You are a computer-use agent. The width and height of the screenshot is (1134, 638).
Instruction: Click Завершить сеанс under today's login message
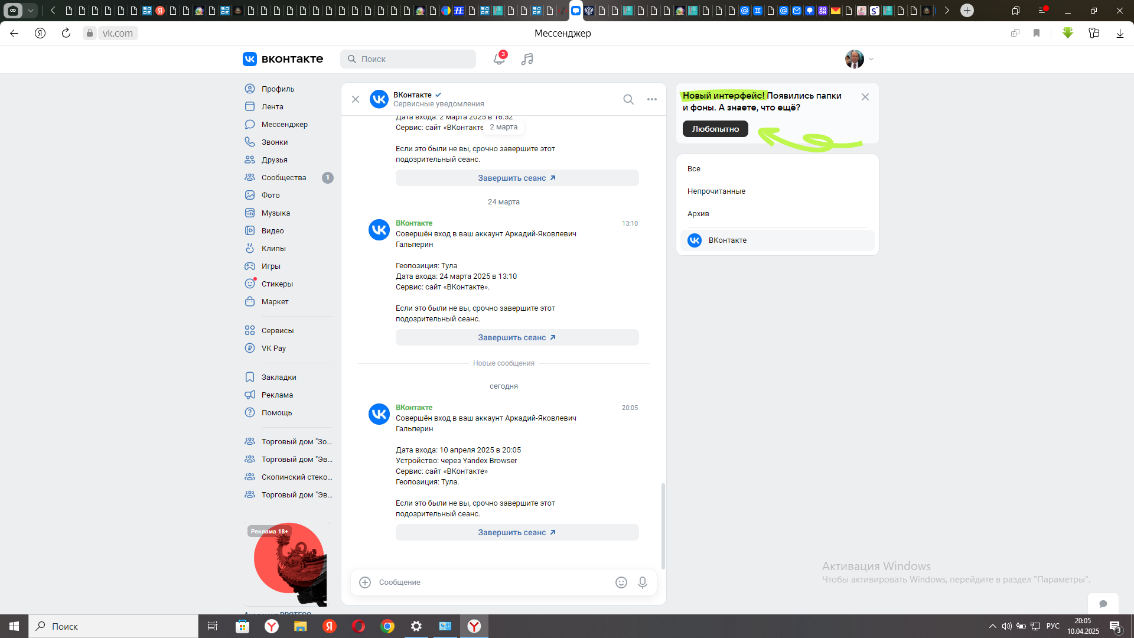[517, 532]
